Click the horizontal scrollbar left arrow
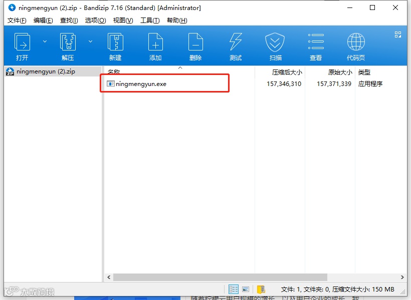411x300 pixels. coord(109,277)
